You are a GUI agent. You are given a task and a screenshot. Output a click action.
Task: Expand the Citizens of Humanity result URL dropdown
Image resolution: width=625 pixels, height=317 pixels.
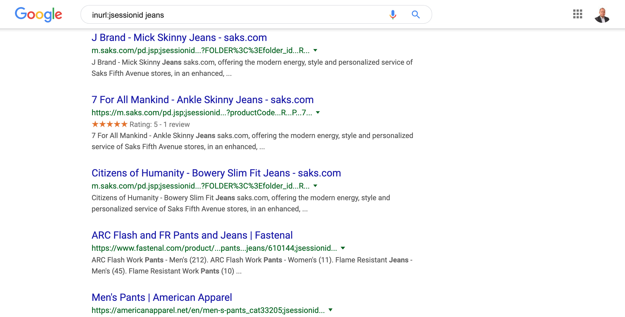[315, 186]
